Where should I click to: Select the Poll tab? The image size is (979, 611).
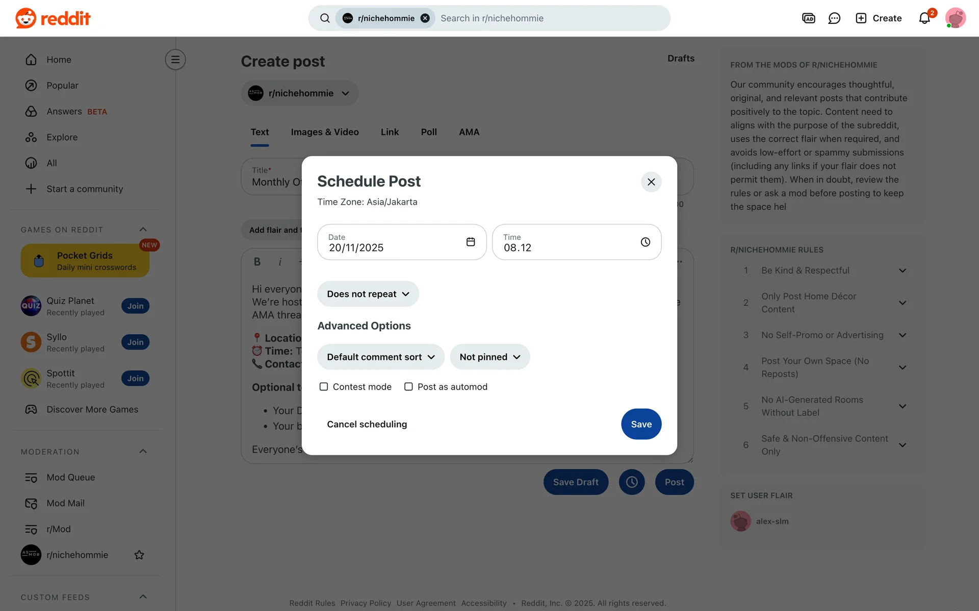[428, 132]
